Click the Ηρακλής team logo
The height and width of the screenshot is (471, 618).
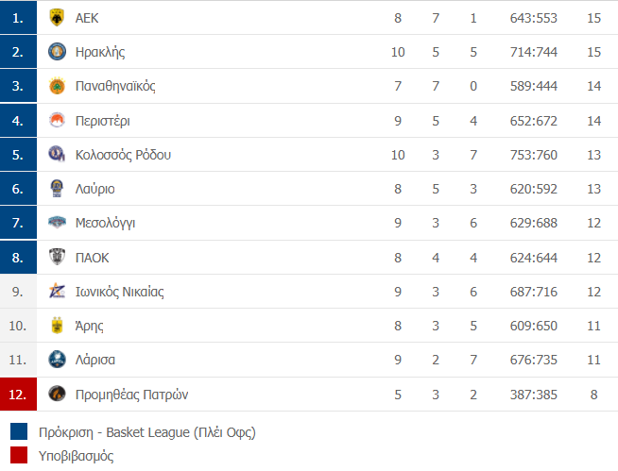click(57, 52)
